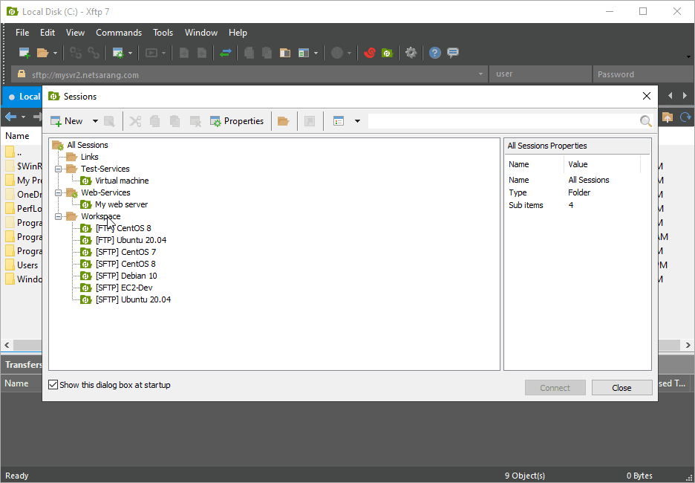Open the view mode dropdown in Sessions dialog
Image resolution: width=695 pixels, height=483 pixels.
point(357,120)
